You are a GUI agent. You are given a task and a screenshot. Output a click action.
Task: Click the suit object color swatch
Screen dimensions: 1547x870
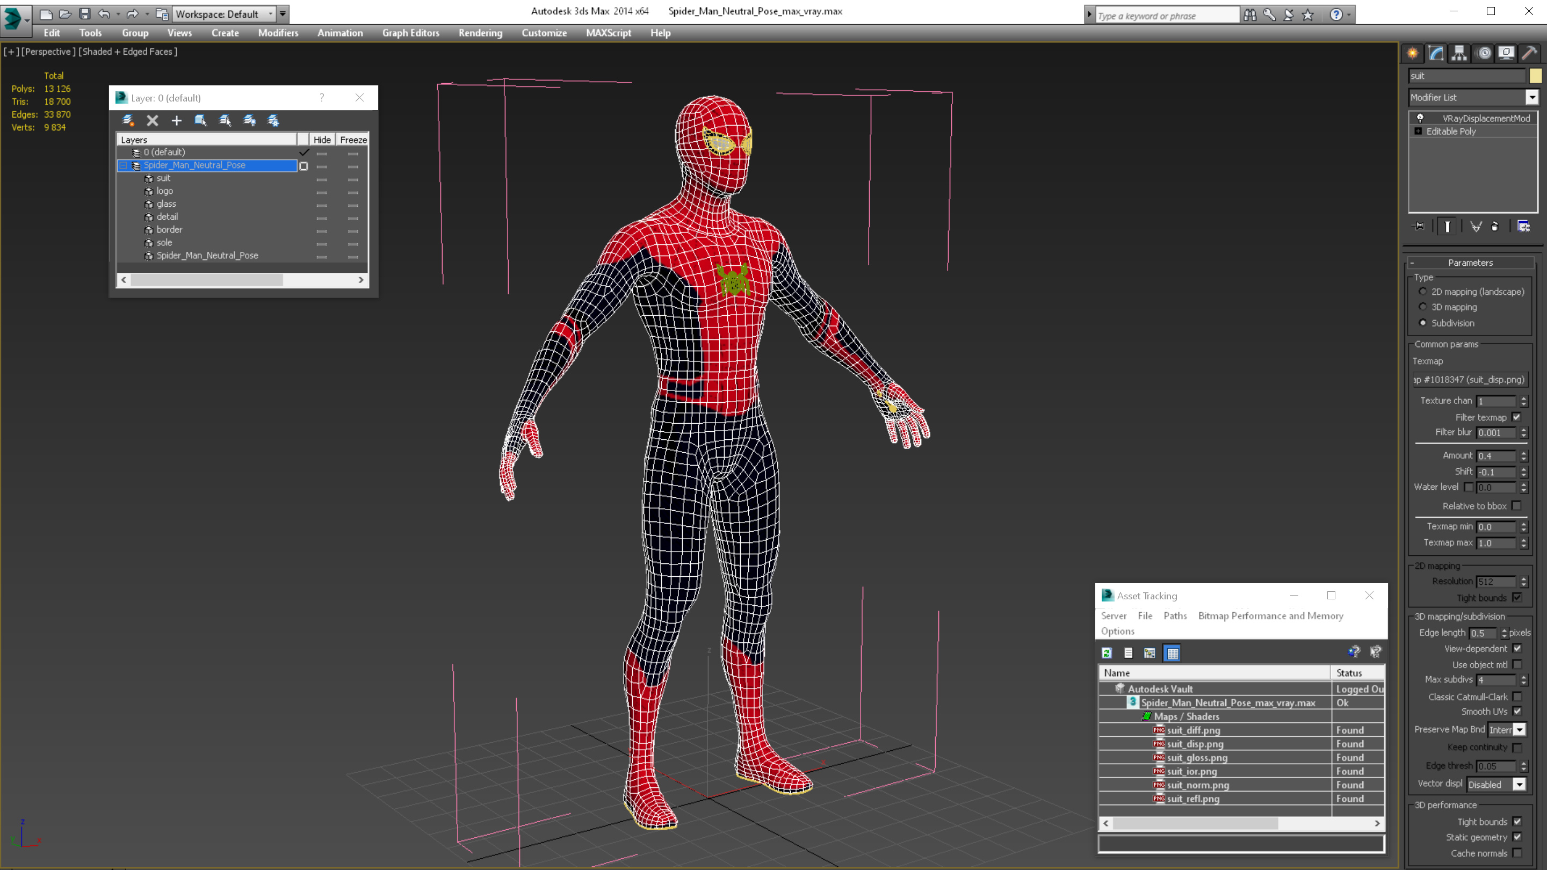click(x=1536, y=76)
